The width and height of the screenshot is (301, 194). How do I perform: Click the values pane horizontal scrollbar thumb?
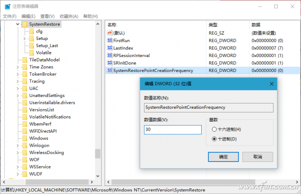pyautogui.click(x=183, y=182)
